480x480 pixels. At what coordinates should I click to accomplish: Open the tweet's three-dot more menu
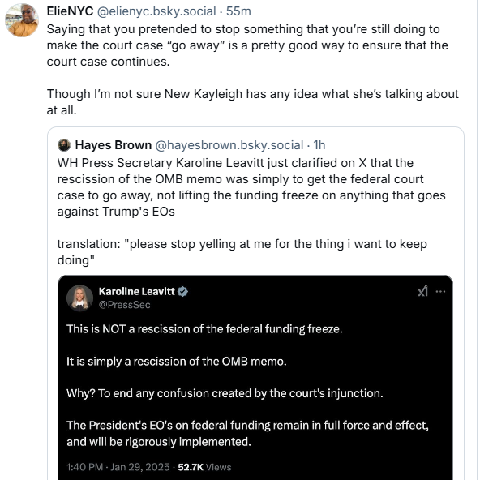click(x=440, y=291)
